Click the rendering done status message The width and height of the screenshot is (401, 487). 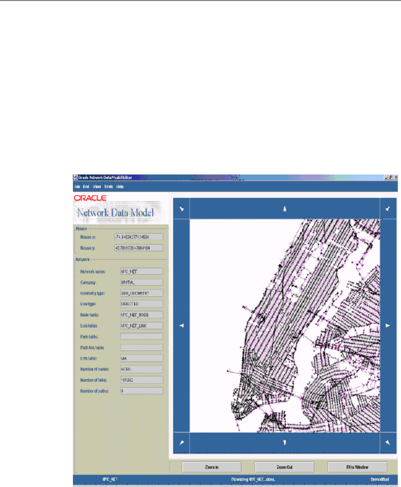click(x=253, y=480)
